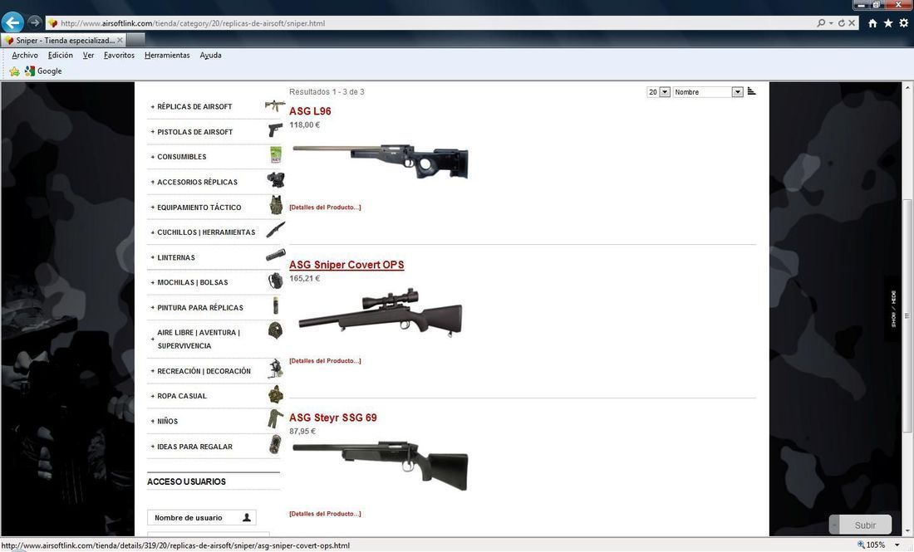Open the Edición menu

click(x=60, y=56)
